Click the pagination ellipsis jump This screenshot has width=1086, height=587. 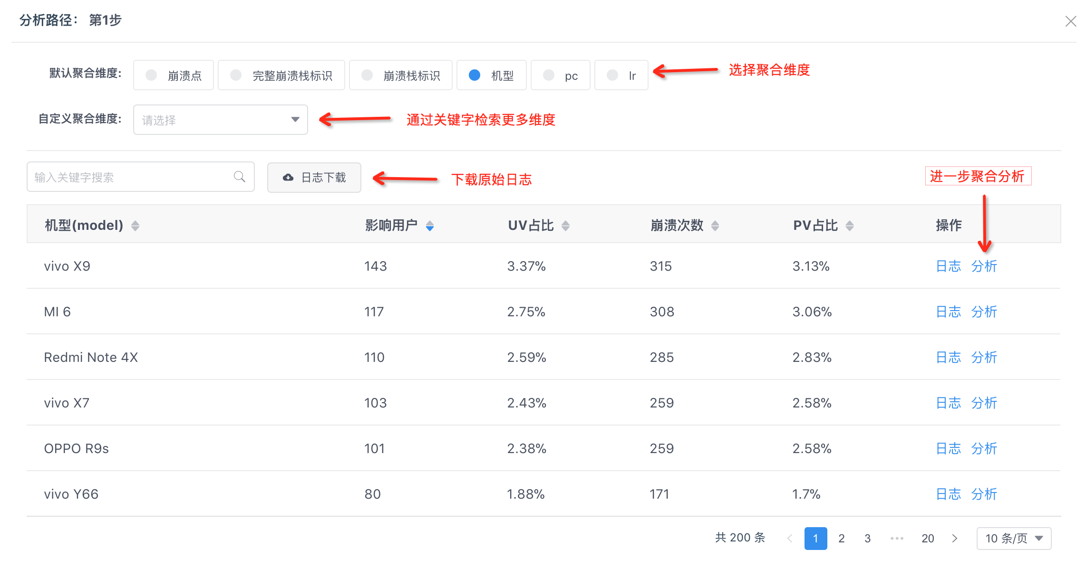pos(897,538)
